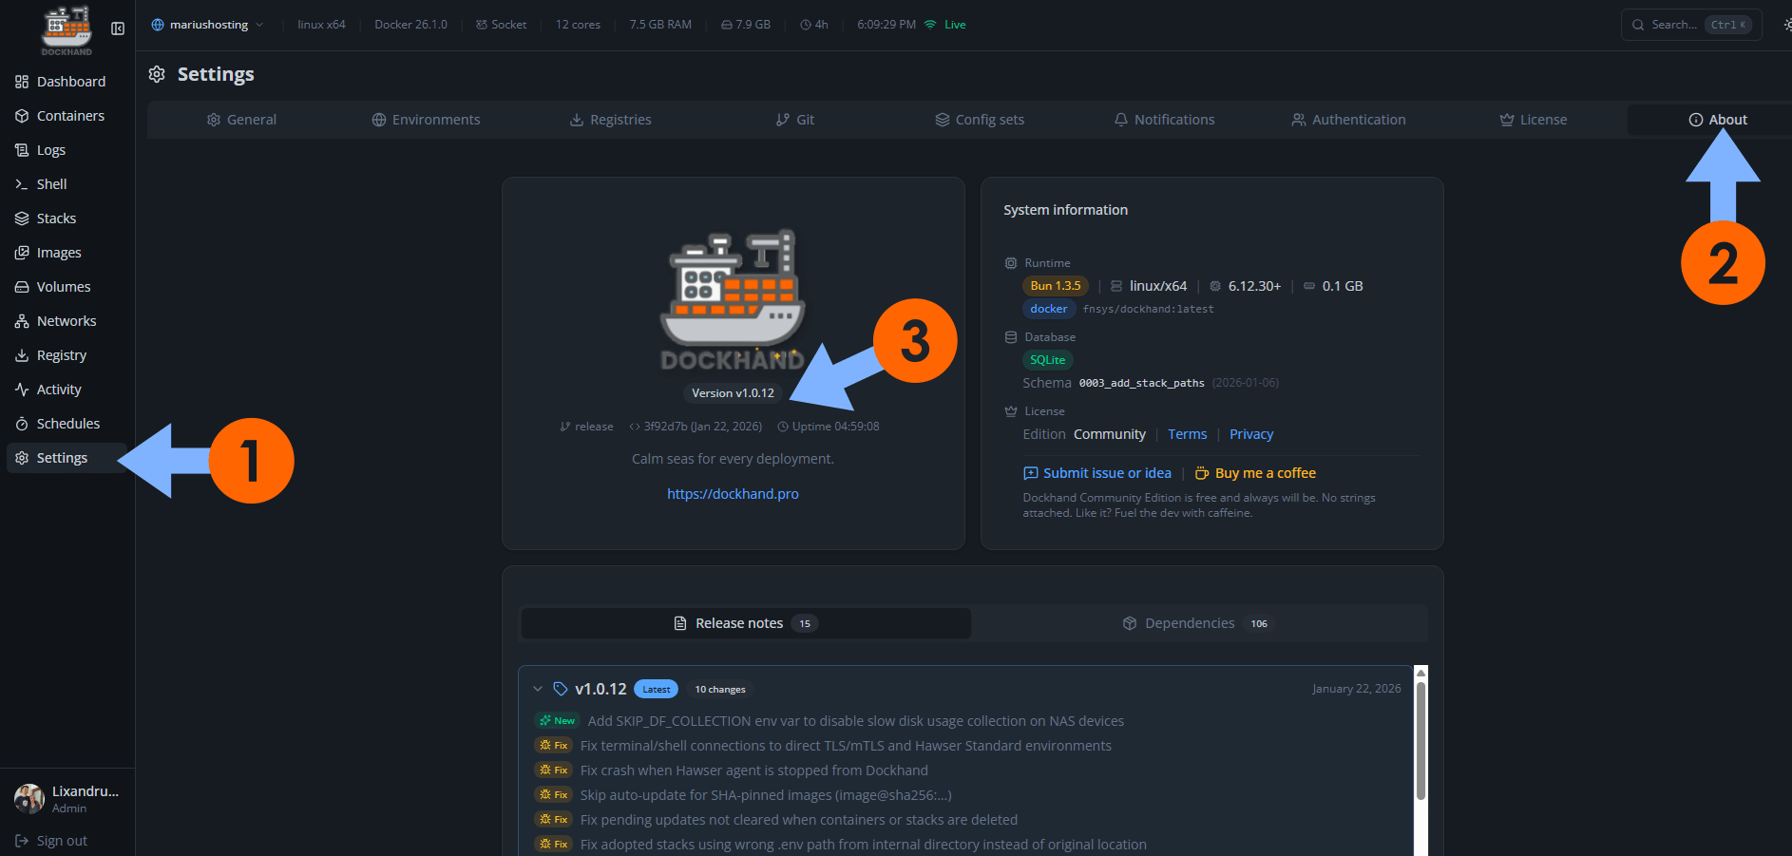Open the Networks section
Screen dimensions: 1792x856
click(66, 320)
